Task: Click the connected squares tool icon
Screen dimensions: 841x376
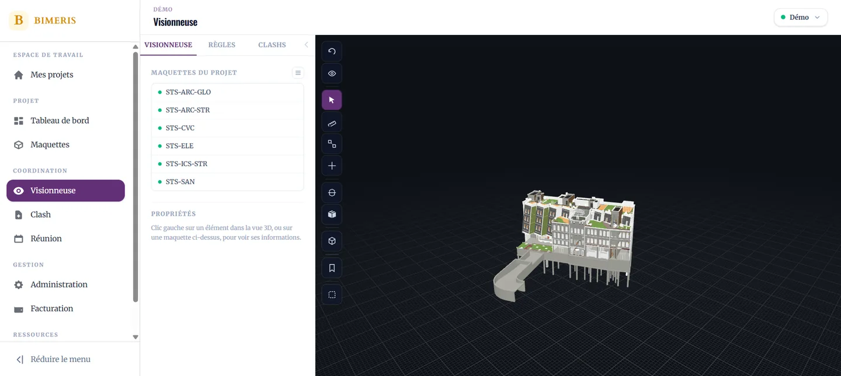Action: point(332,144)
